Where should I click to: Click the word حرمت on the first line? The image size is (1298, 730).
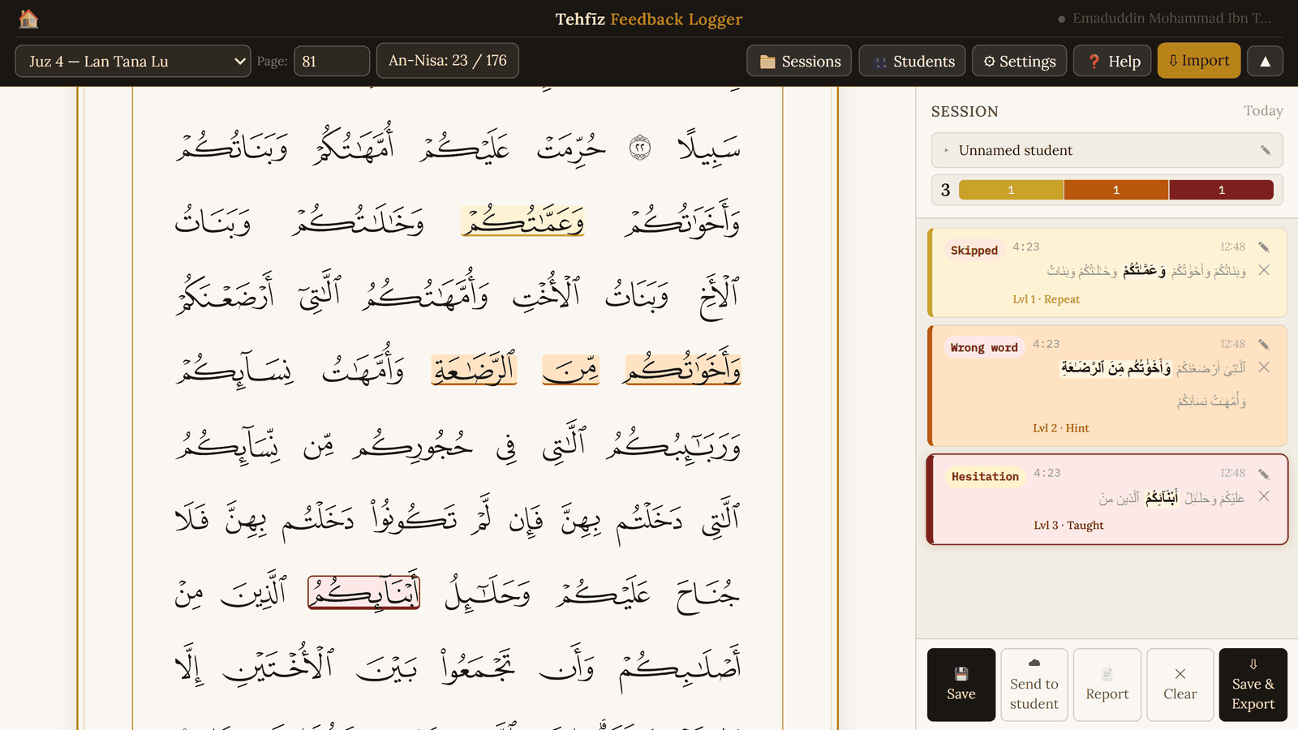point(571,147)
